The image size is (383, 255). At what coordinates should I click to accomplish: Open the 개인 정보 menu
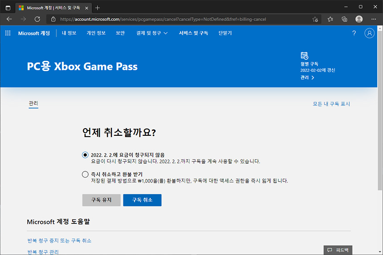pyautogui.click(x=96, y=33)
